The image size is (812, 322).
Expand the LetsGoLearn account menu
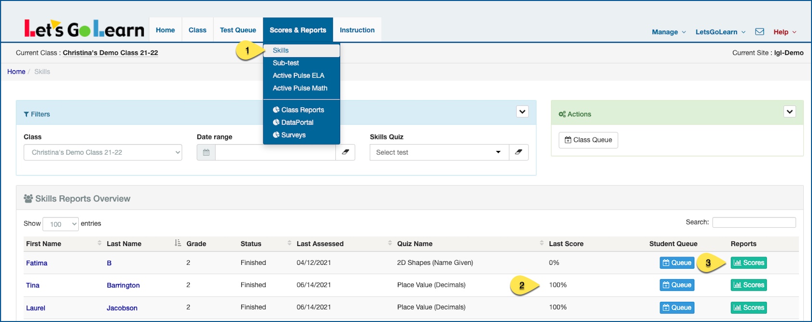pos(720,32)
